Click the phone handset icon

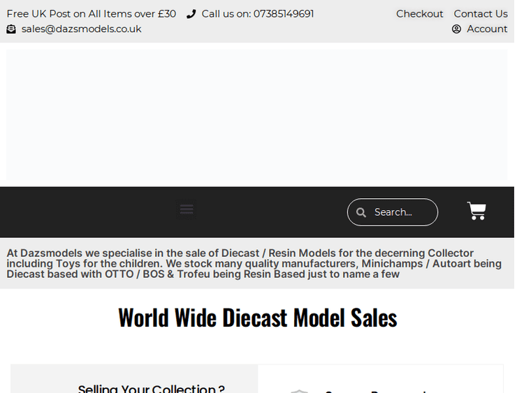point(191,14)
